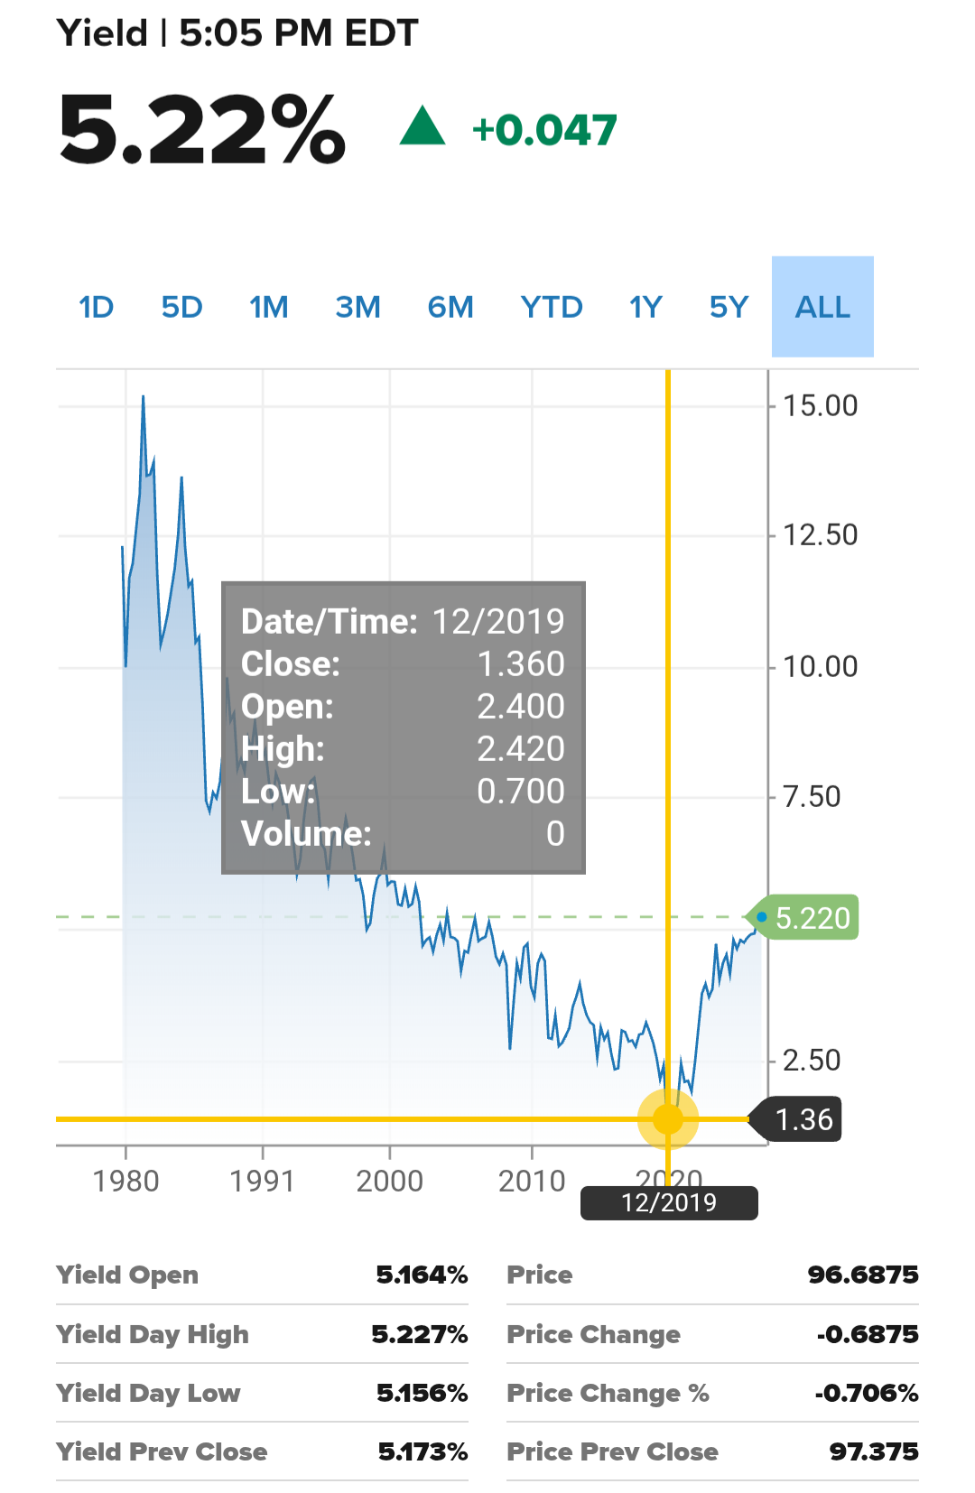This screenshot has width=975, height=1493.
Task: Click the gray tooltip data box
Action: coord(404,728)
